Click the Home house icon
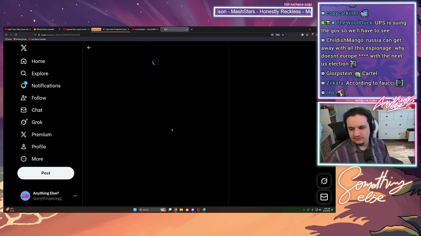The height and width of the screenshot is (236, 421). pos(24,61)
